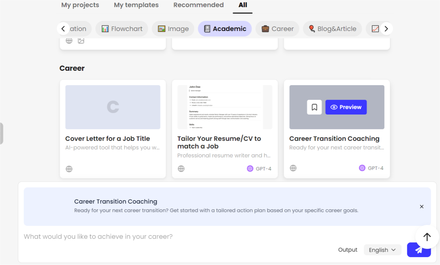Dismiss the Career Transition Coaching banner
440x265 pixels.
tap(422, 207)
